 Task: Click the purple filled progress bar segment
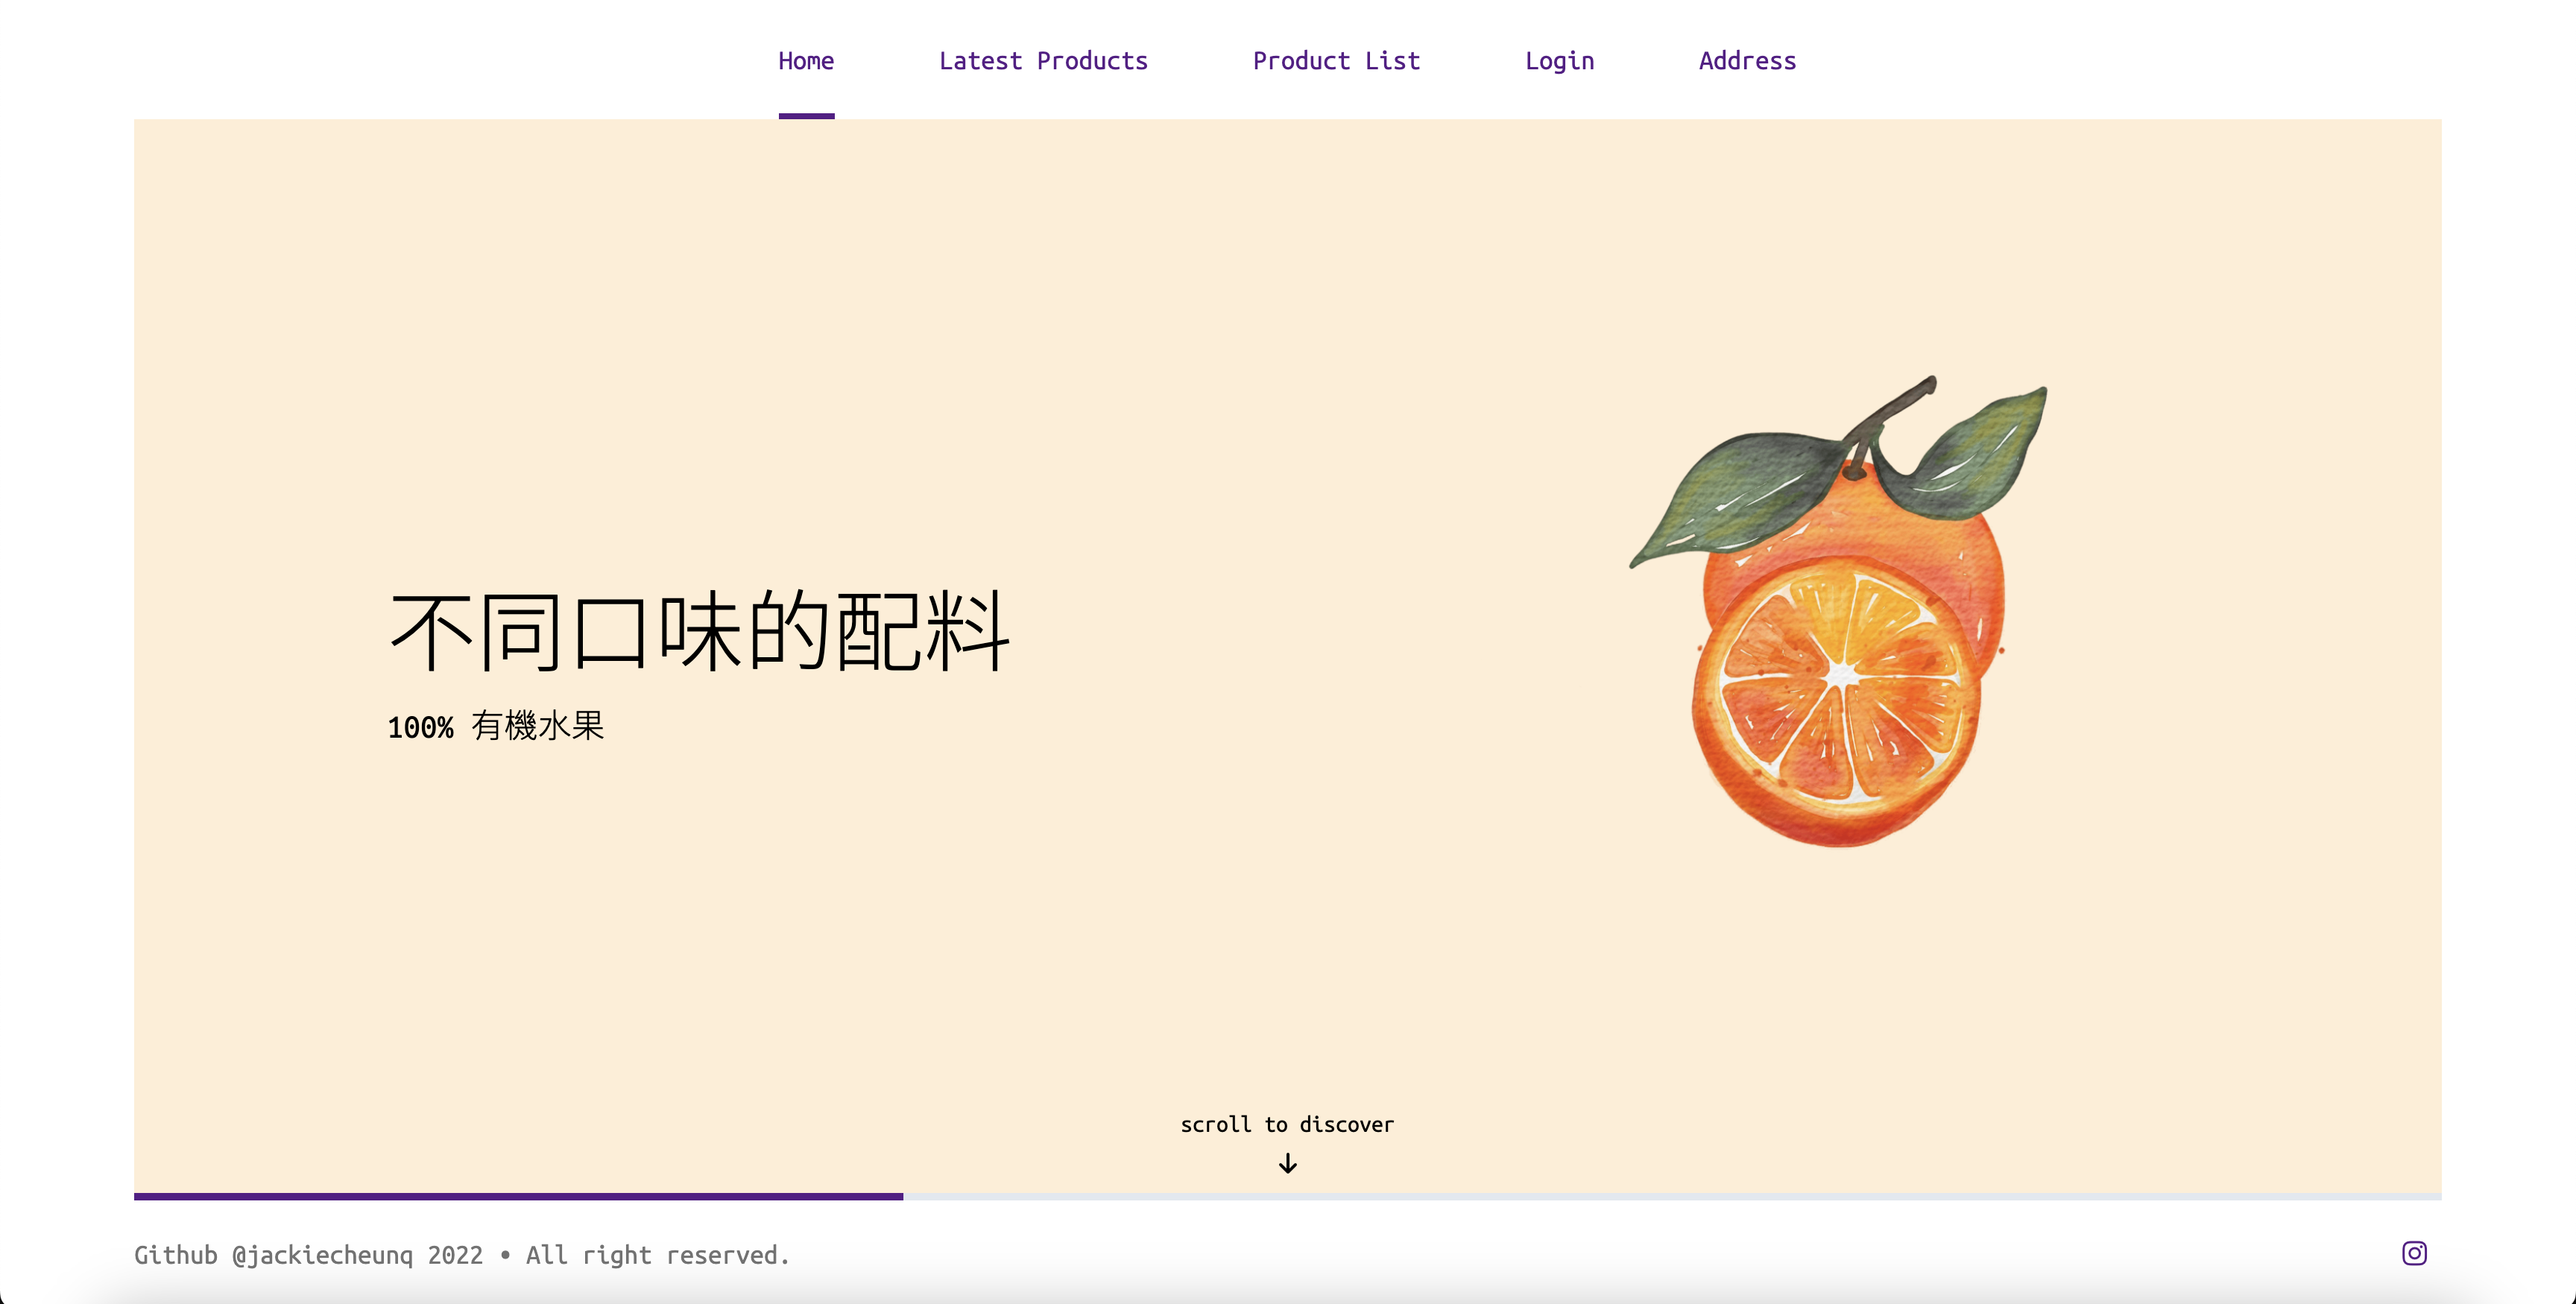pyautogui.click(x=518, y=1196)
